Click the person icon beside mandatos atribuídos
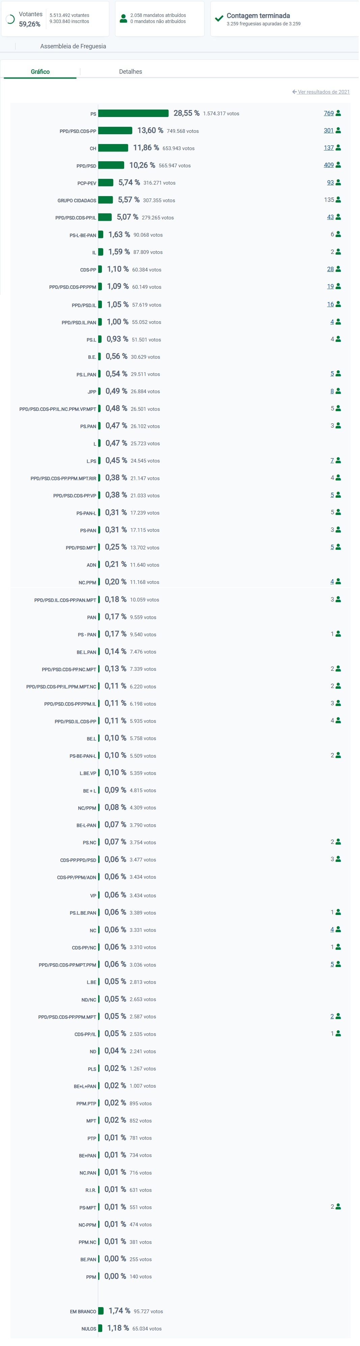360x1346 pixels. tap(123, 18)
